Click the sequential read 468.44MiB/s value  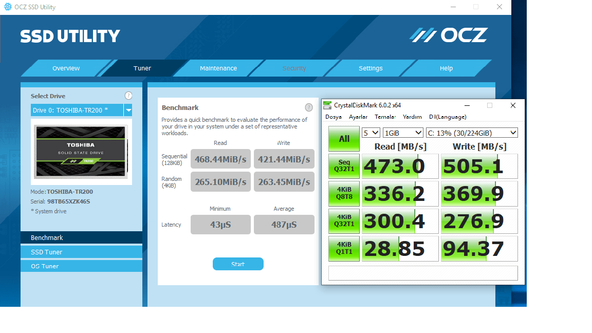(x=220, y=159)
